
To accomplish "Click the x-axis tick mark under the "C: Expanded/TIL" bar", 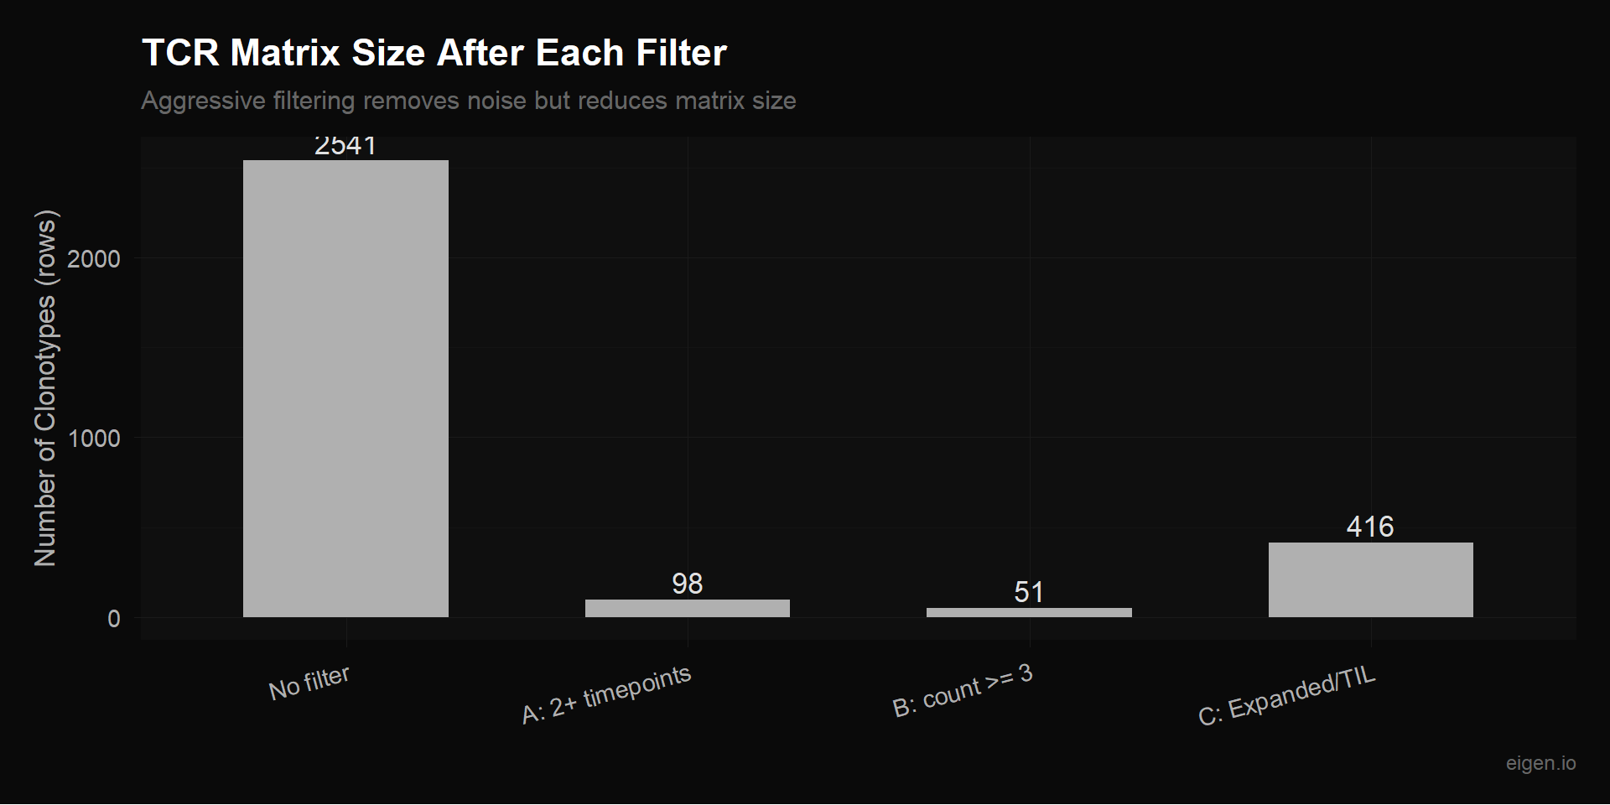I will point(1371,642).
